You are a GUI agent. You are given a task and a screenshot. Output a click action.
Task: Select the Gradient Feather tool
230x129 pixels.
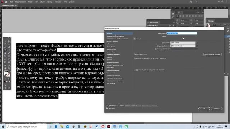point(9,62)
